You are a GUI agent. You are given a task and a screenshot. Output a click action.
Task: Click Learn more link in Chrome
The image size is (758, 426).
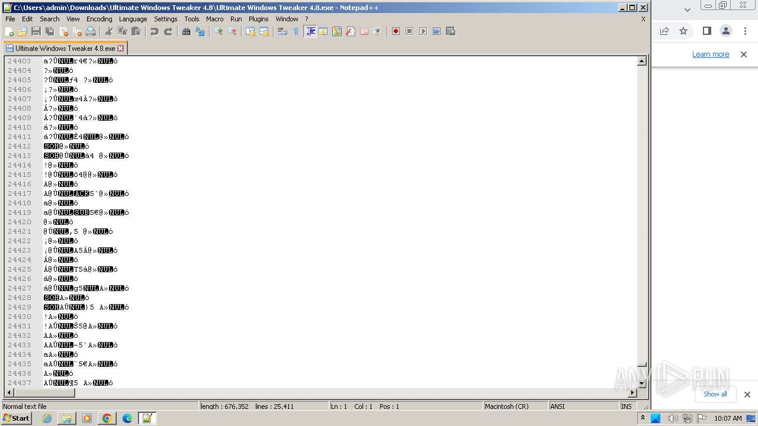tap(711, 54)
